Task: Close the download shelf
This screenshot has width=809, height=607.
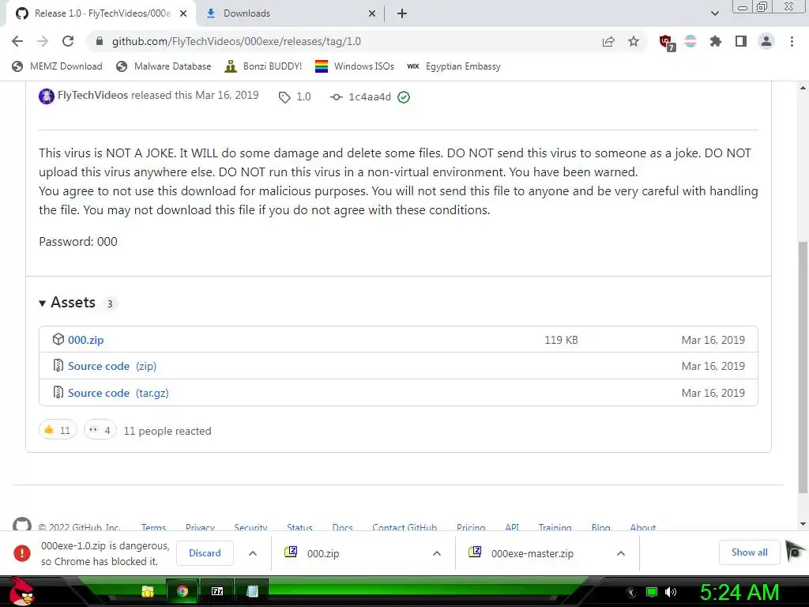Action: pos(793,552)
